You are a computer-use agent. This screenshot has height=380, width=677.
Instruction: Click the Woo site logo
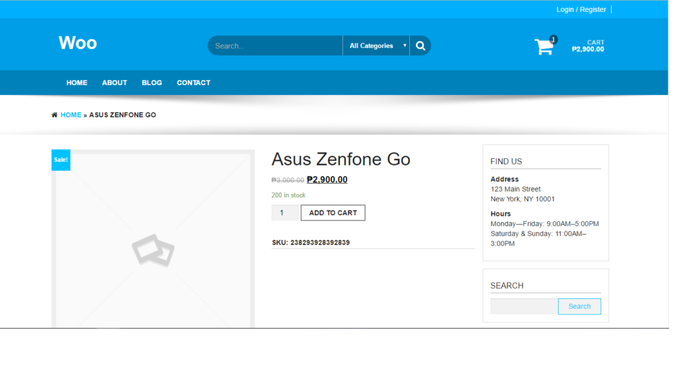[x=77, y=43]
